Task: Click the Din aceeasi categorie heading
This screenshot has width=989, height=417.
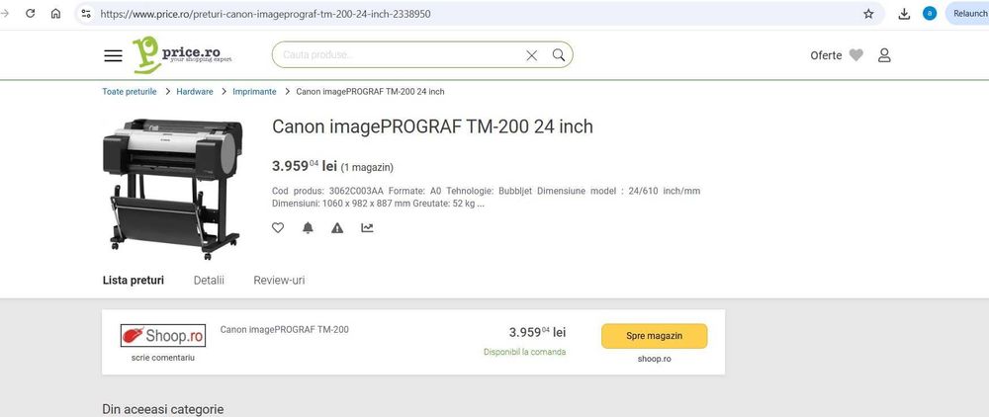Action: coord(163,409)
